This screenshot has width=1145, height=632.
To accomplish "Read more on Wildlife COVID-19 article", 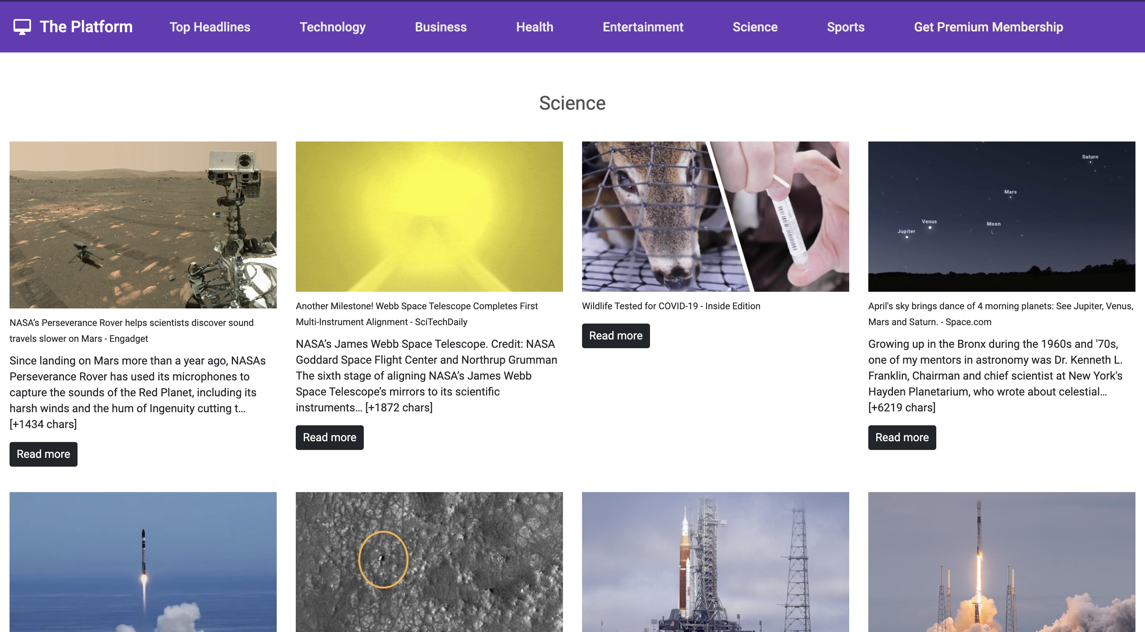I will pyautogui.click(x=615, y=335).
